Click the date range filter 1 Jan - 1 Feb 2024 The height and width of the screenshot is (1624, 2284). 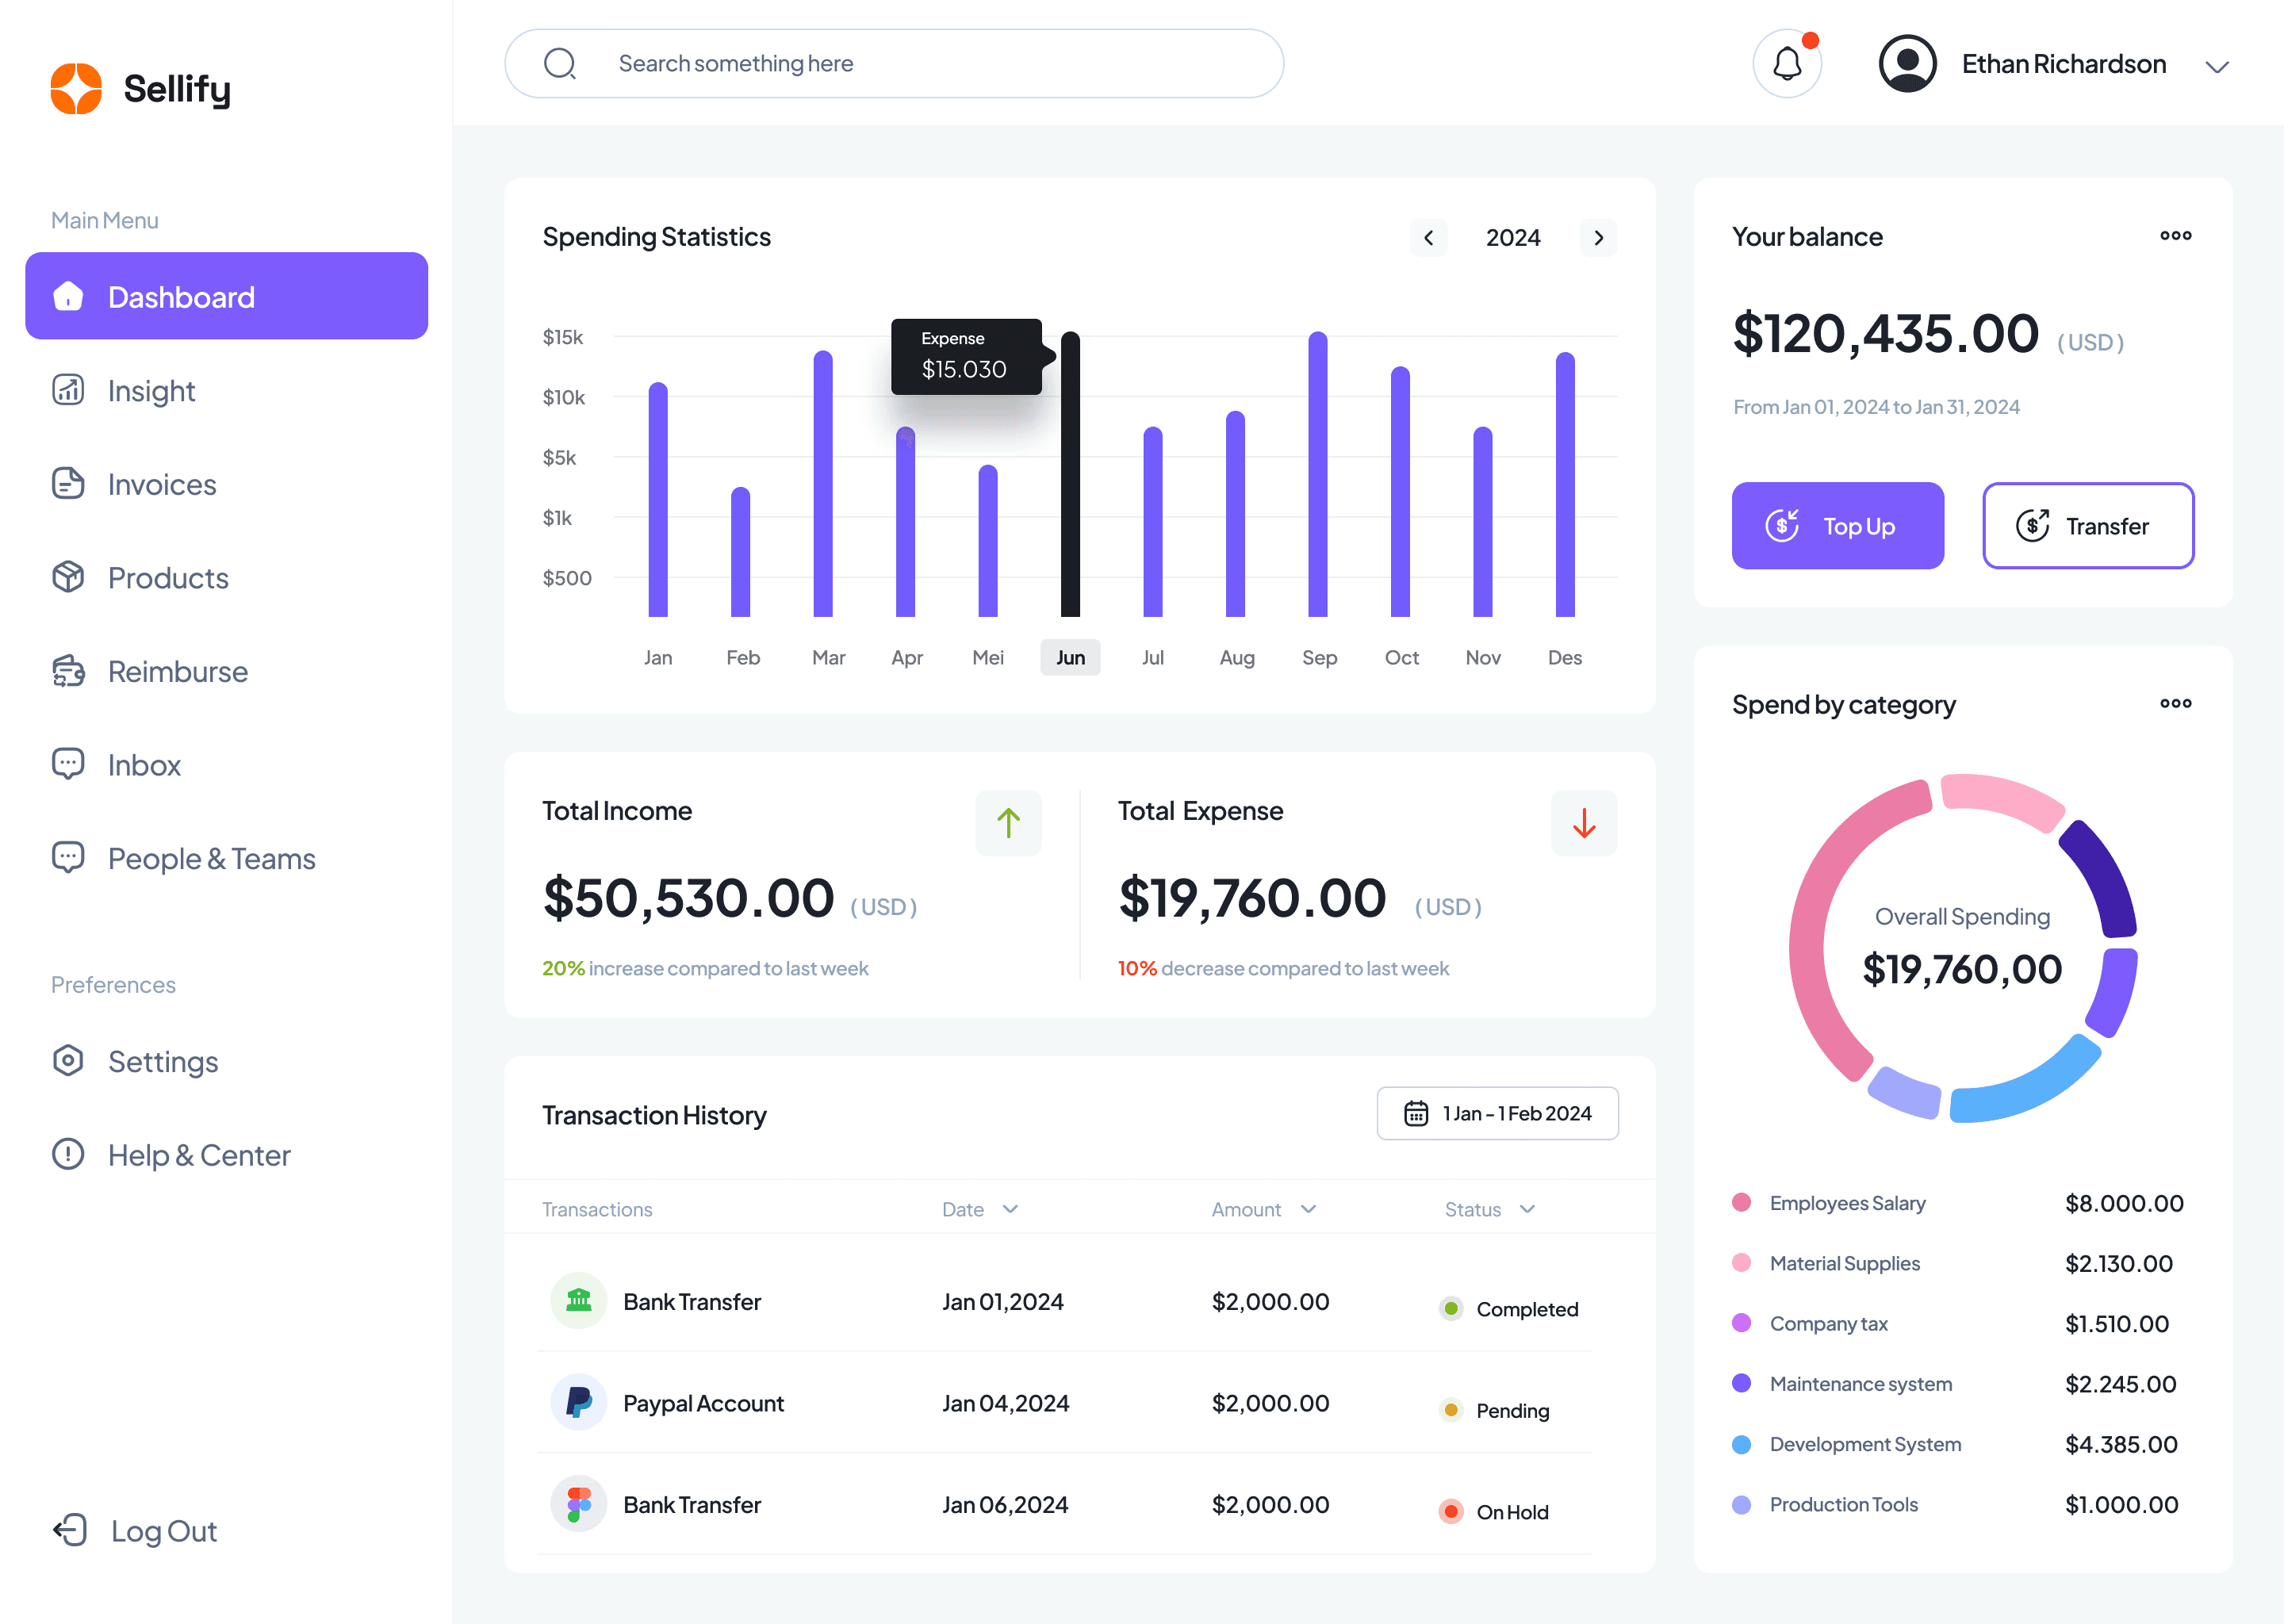(x=1495, y=1113)
